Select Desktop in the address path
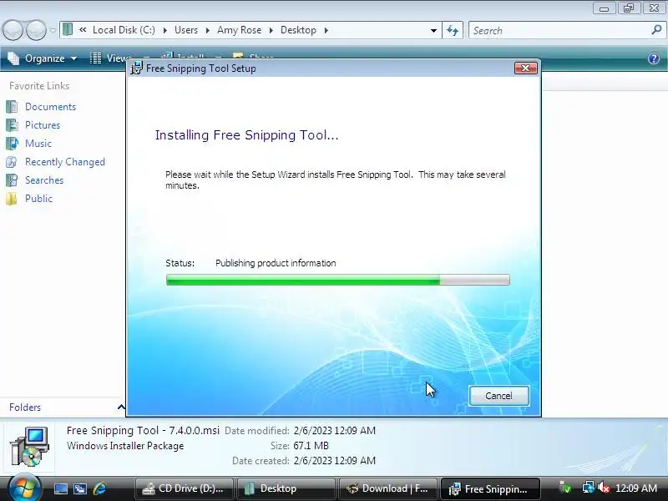The height and width of the screenshot is (501, 668). click(x=298, y=30)
